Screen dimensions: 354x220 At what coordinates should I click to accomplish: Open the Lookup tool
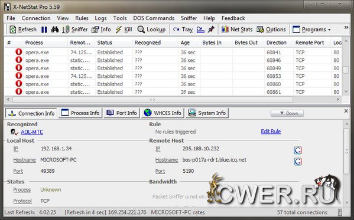(x=151, y=29)
